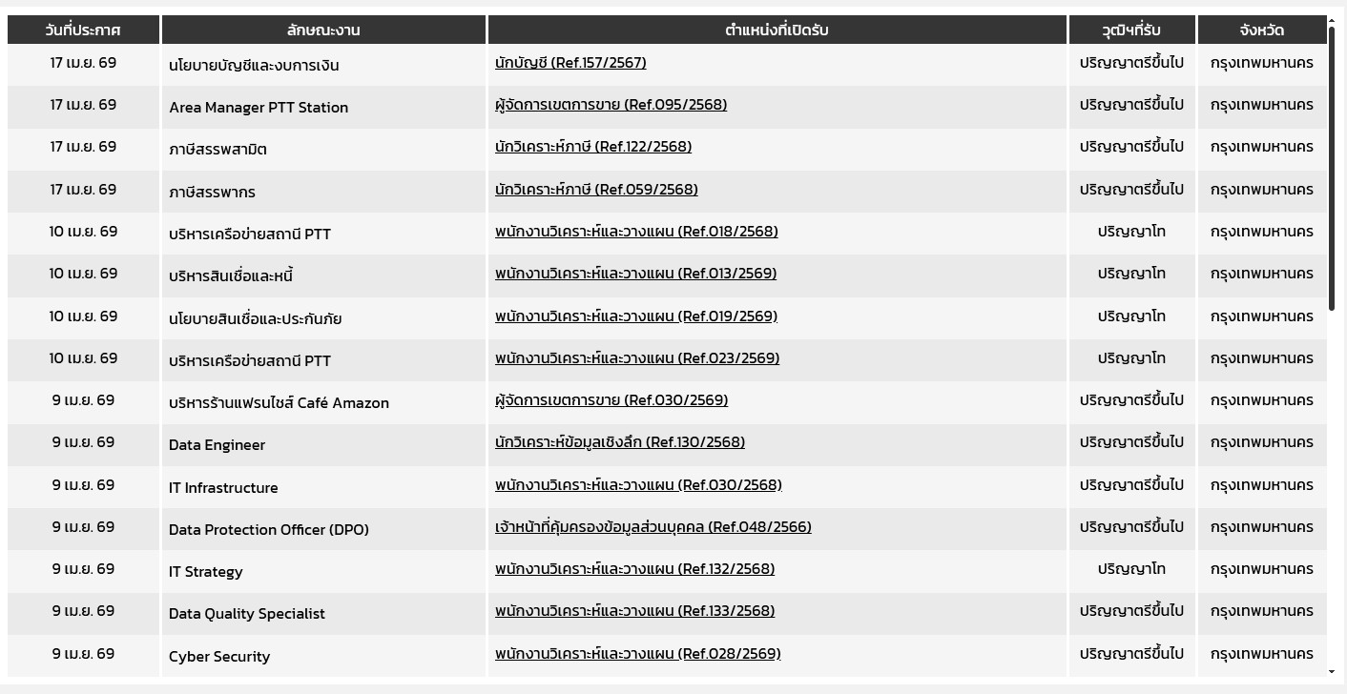The height and width of the screenshot is (694, 1347).
Task: Open the Ref.019/2569 position link
Action: pos(636,316)
